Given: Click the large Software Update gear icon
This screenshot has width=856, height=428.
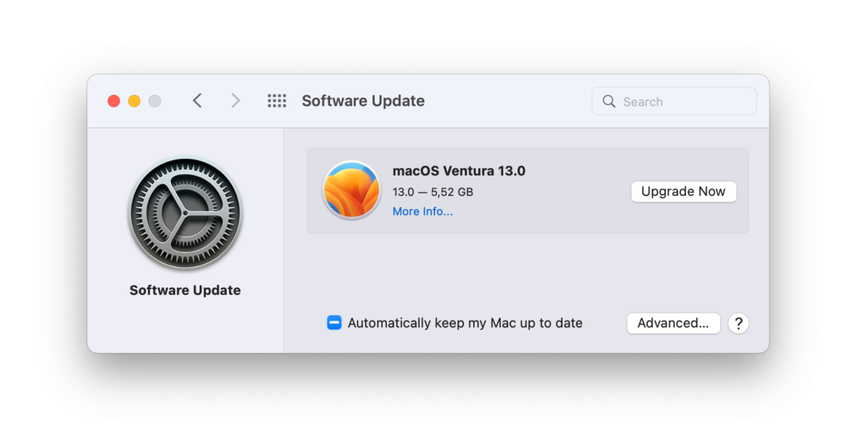Looking at the screenshot, I should [x=185, y=212].
